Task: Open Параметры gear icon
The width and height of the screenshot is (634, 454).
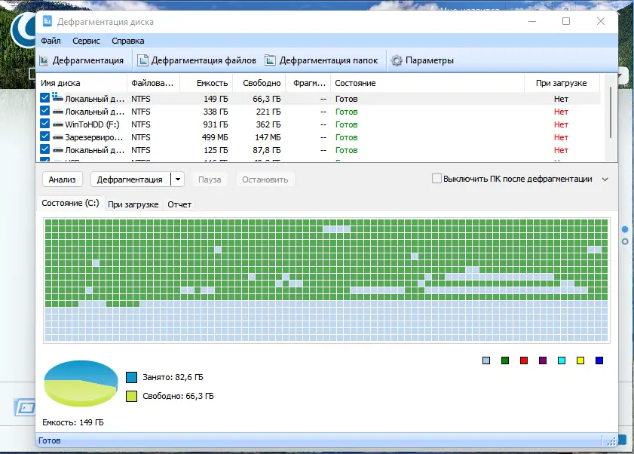Action: click(397, 60)
